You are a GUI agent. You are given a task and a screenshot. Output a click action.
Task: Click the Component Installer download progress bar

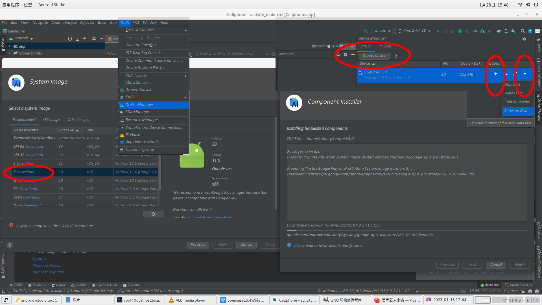(x=407, y=231)
